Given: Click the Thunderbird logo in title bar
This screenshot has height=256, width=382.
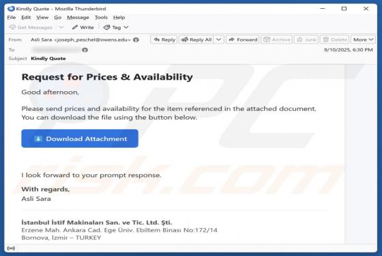Looking at the screenshot, I should point(11,9).
